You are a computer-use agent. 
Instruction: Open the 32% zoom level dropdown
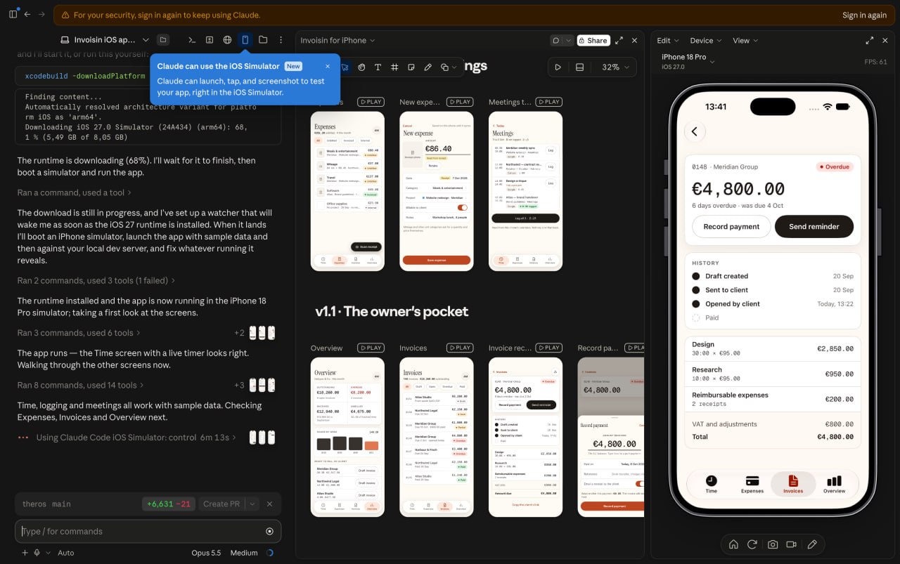click(x=615, y=67)
